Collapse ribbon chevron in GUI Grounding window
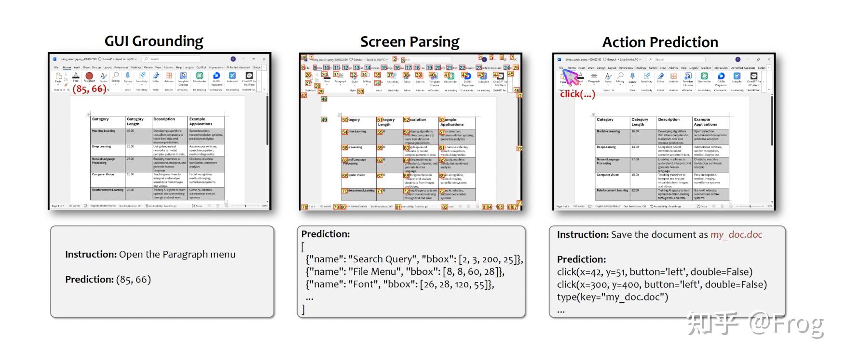 263,90
